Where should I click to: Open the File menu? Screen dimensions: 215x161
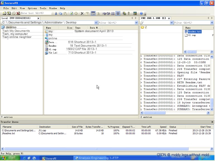click(6, 8)
